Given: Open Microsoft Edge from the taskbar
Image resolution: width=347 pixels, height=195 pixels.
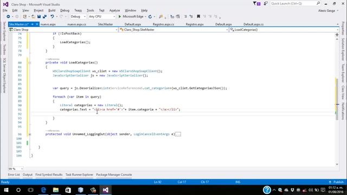Looking at the screenshot, I should pos(43,190).
